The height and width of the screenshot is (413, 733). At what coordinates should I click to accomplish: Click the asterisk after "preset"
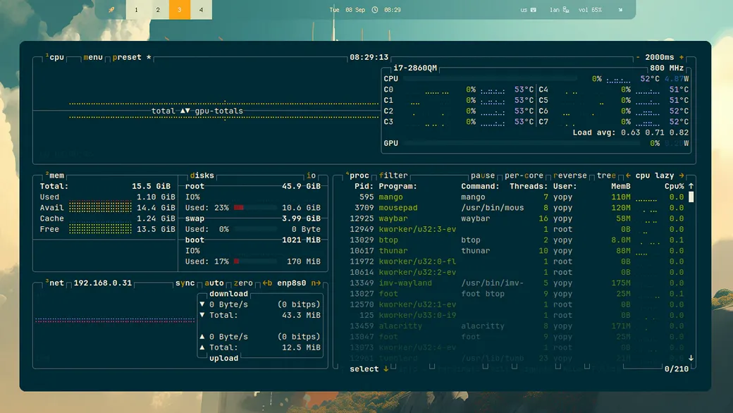(149, 58)
